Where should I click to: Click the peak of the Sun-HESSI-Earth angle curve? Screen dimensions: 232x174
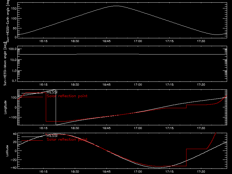[117, 6]
